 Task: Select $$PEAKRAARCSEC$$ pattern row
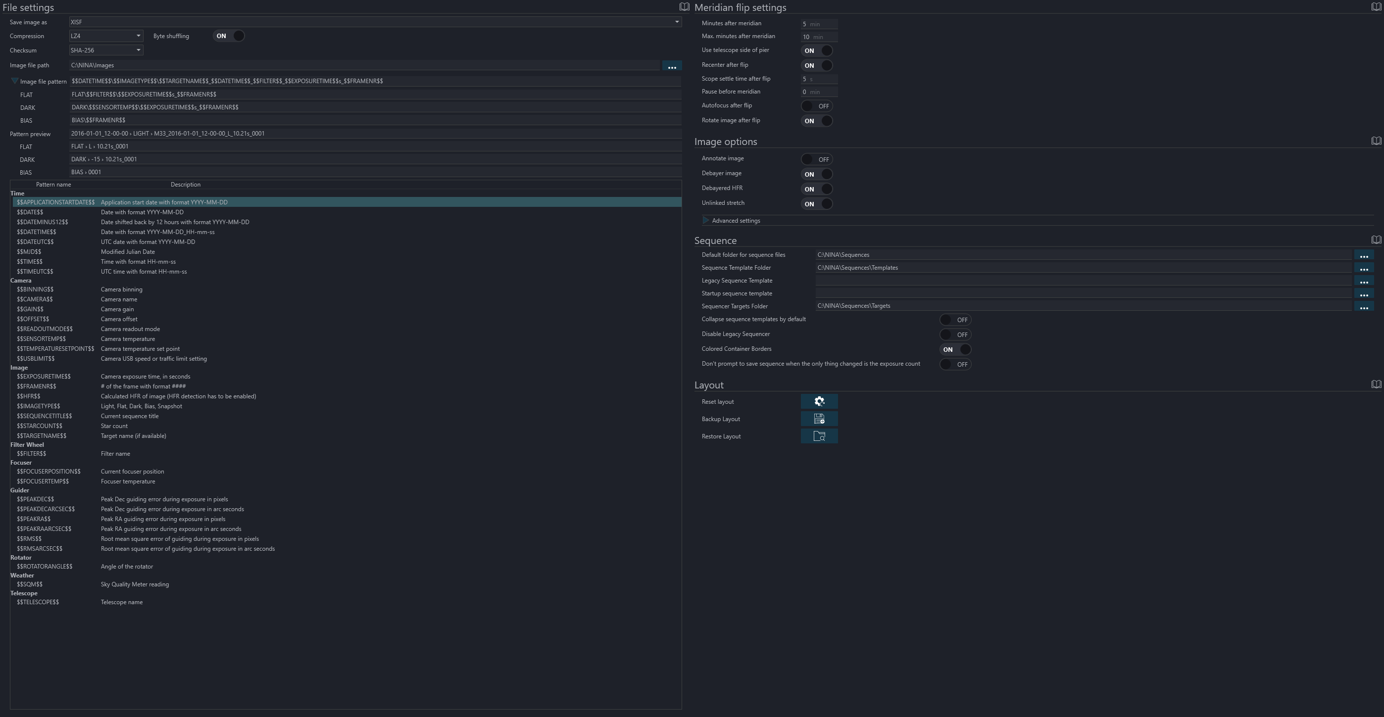coord(347,529)
